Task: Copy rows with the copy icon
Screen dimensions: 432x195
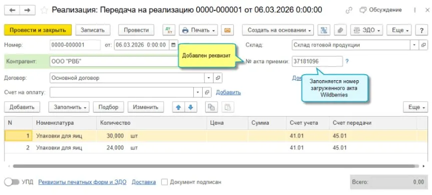Action: (x=211, y=107)
